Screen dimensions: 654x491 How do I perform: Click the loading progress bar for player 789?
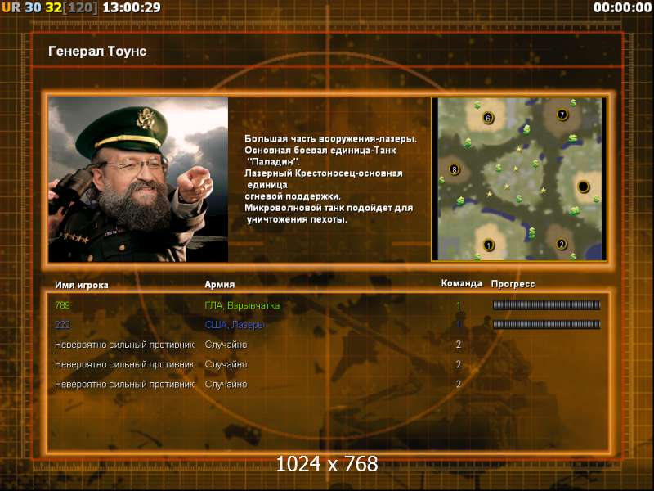(546, 305)
